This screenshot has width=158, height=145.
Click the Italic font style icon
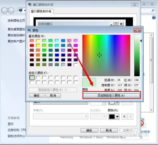(131, 116)
